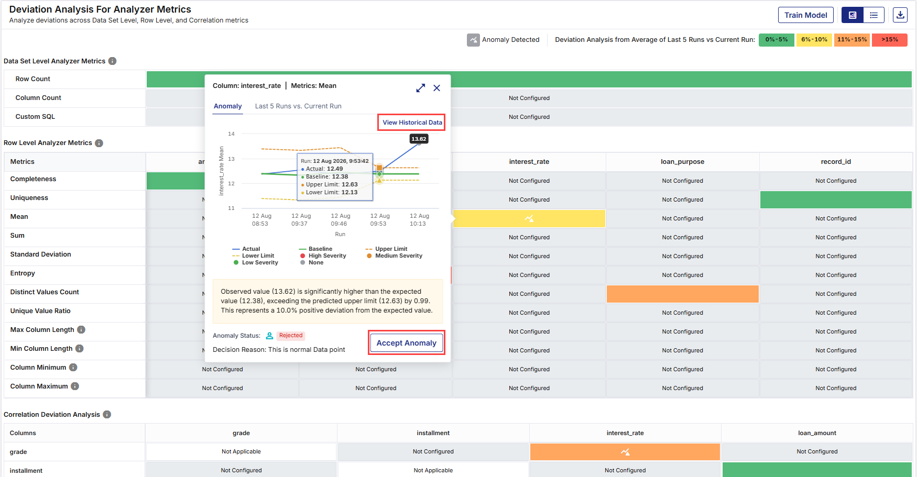Click the Column Minimum info icon
This screenshot has width=917, height=477.
73,368
